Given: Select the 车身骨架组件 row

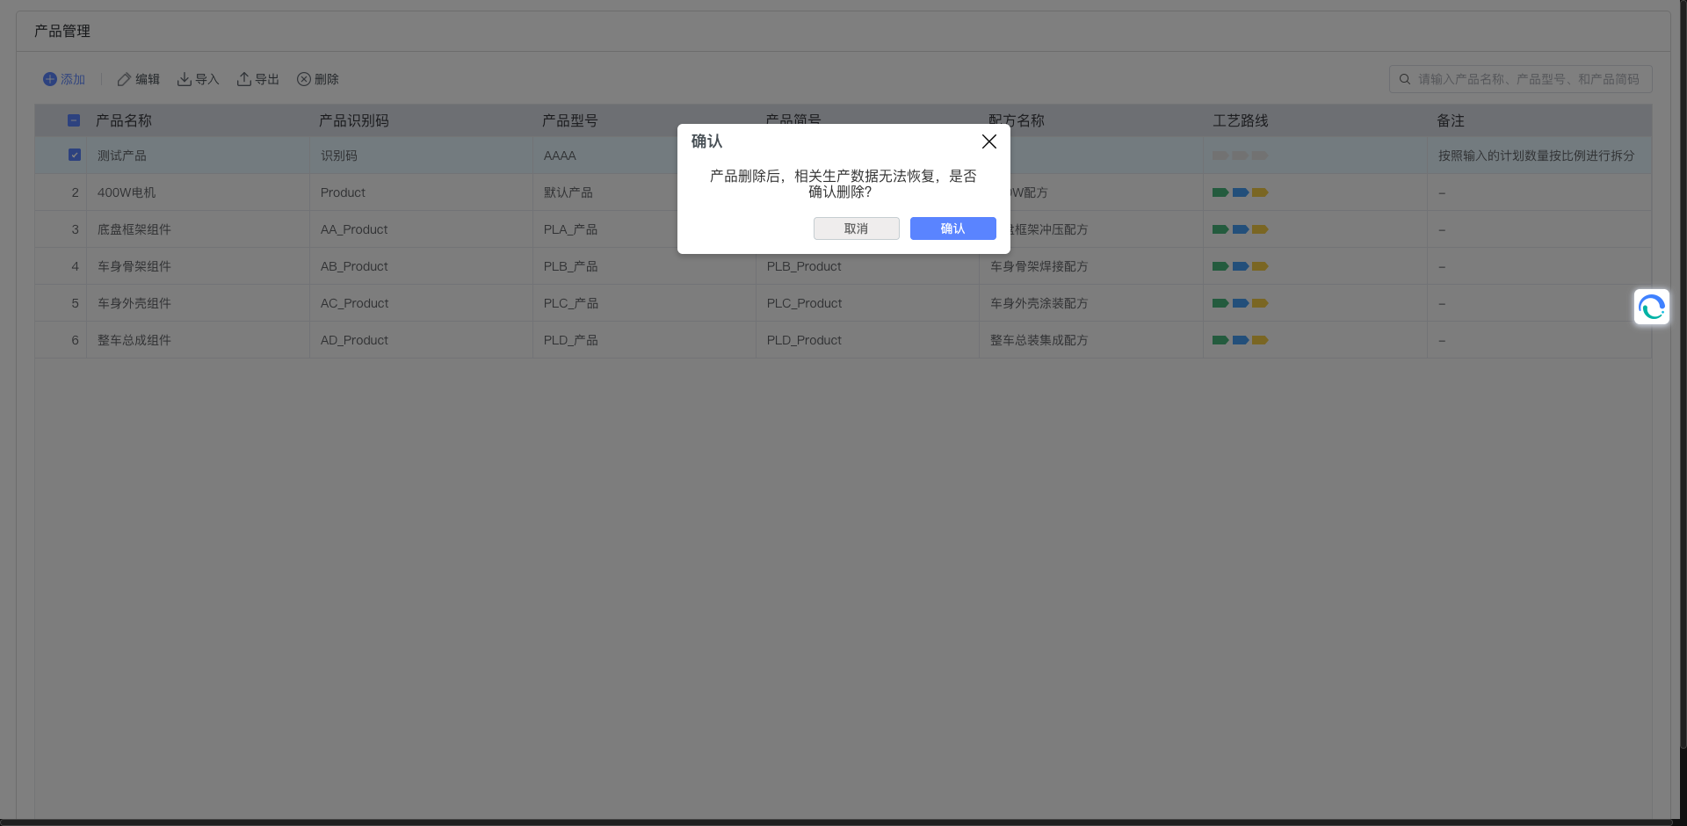Looking at the screenshot, I should [134, 266].
